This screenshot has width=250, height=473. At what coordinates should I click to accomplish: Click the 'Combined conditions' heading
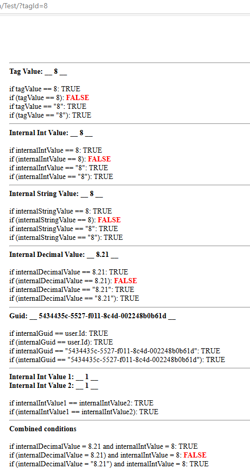[43, 429]
